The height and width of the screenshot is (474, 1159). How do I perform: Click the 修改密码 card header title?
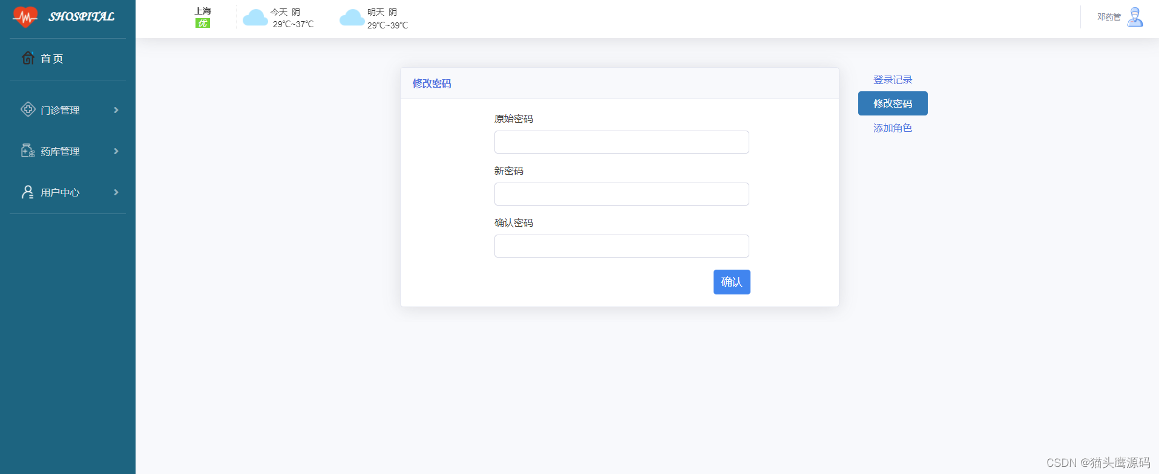(432, 83)
